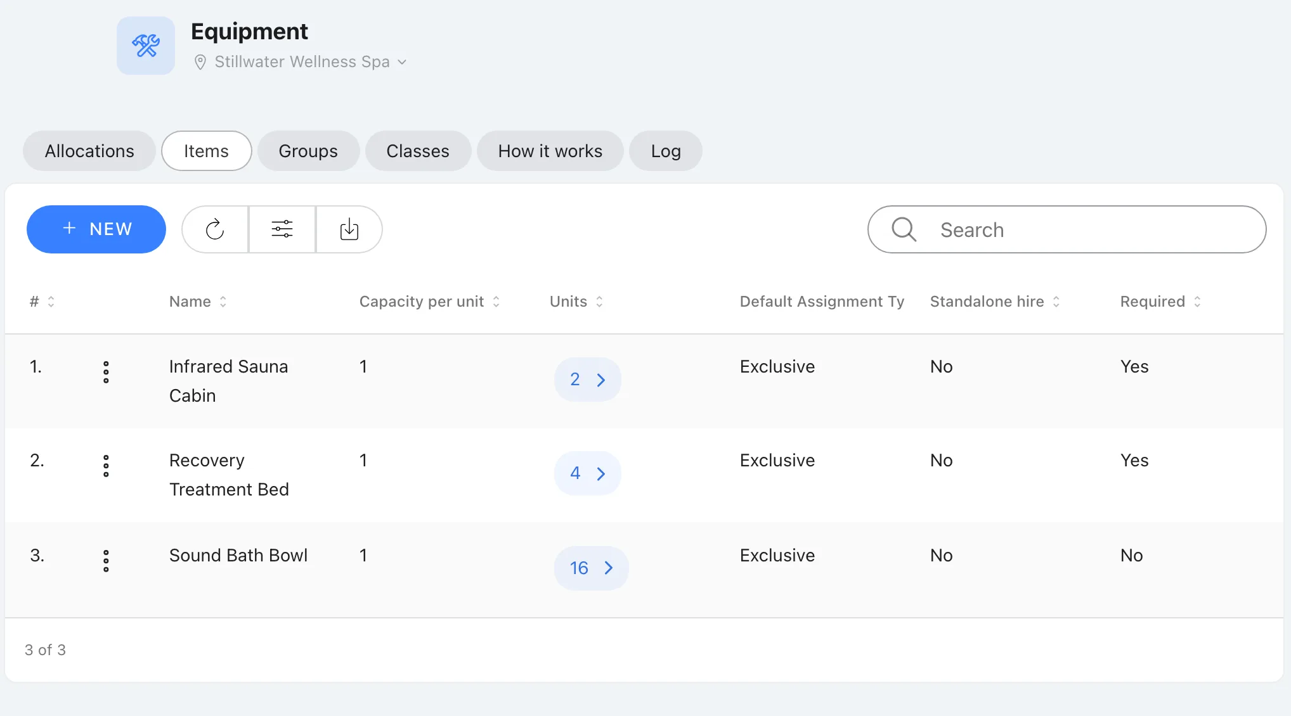1291x716 pixels.
Task: Click the NEW button
Action: [96, 229]
